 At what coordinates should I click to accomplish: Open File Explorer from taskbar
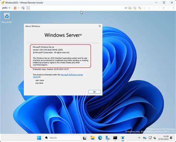92,138
